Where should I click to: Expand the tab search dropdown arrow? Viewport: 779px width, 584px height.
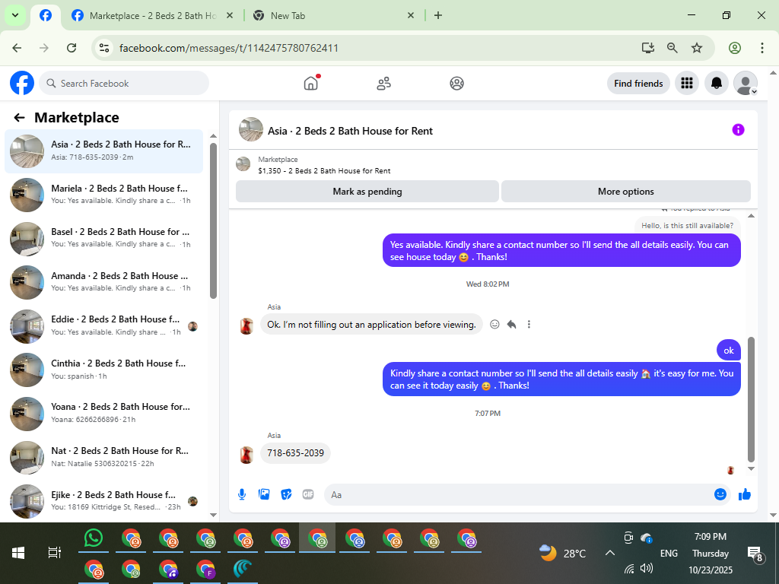coord(15,15)
